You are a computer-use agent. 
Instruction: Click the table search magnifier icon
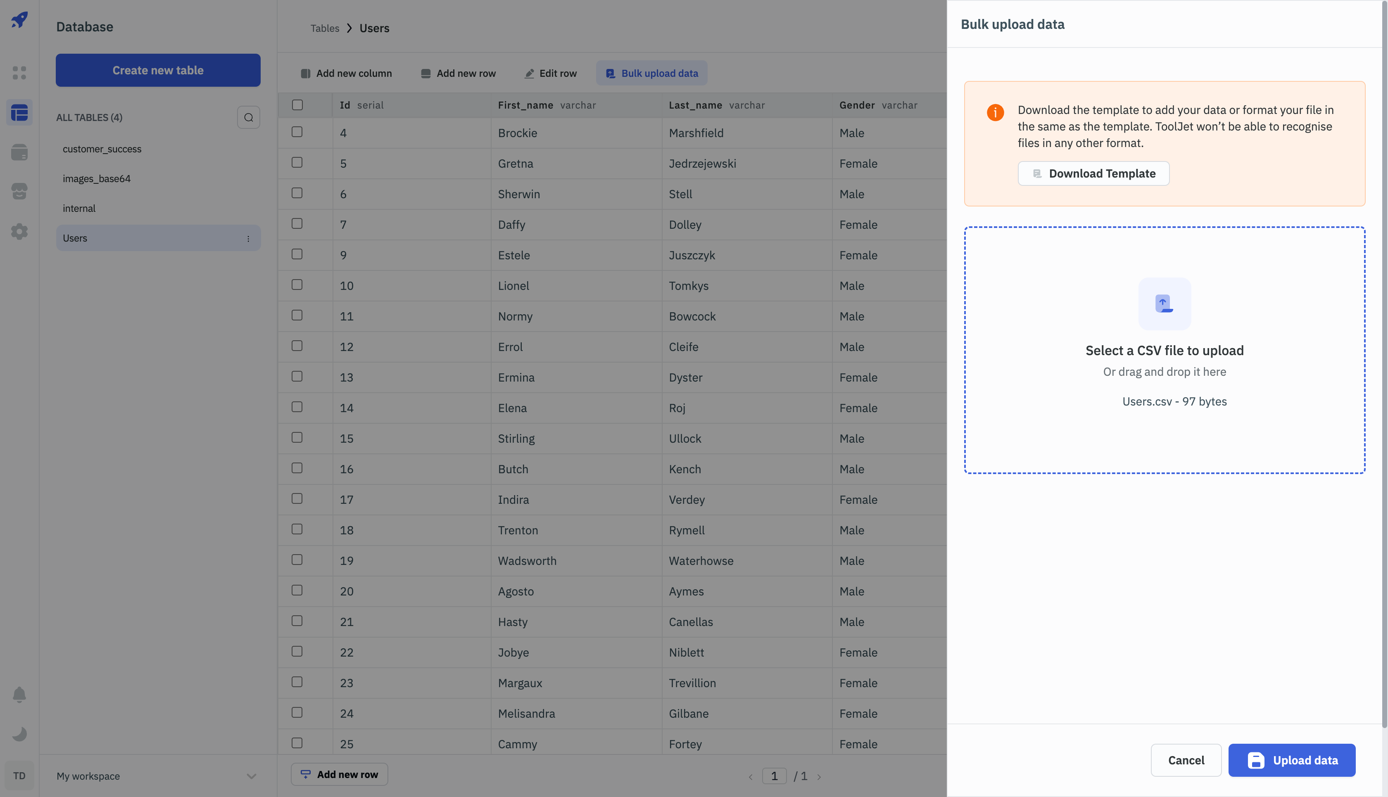(x=249, y=117)
